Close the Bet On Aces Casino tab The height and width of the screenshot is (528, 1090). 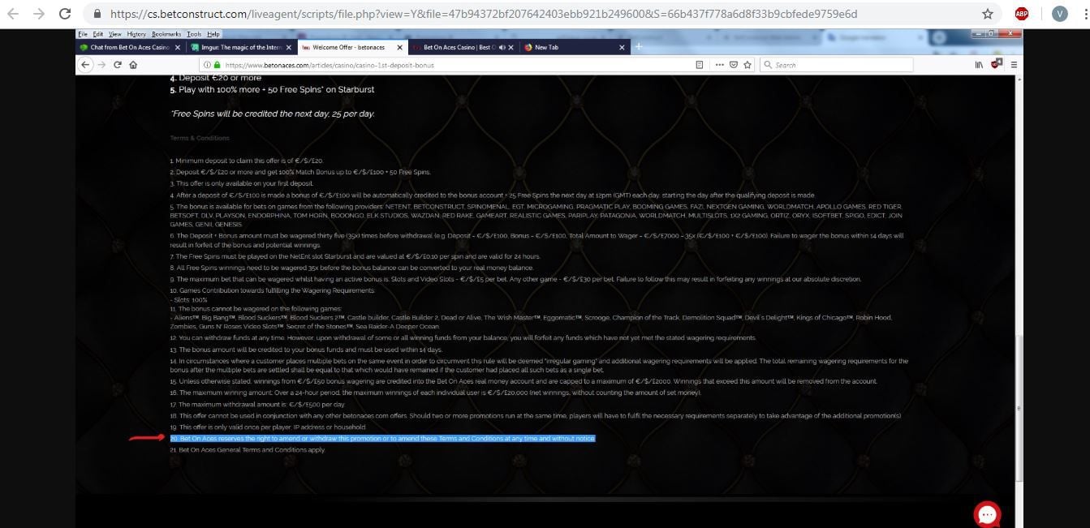point(511,47)
